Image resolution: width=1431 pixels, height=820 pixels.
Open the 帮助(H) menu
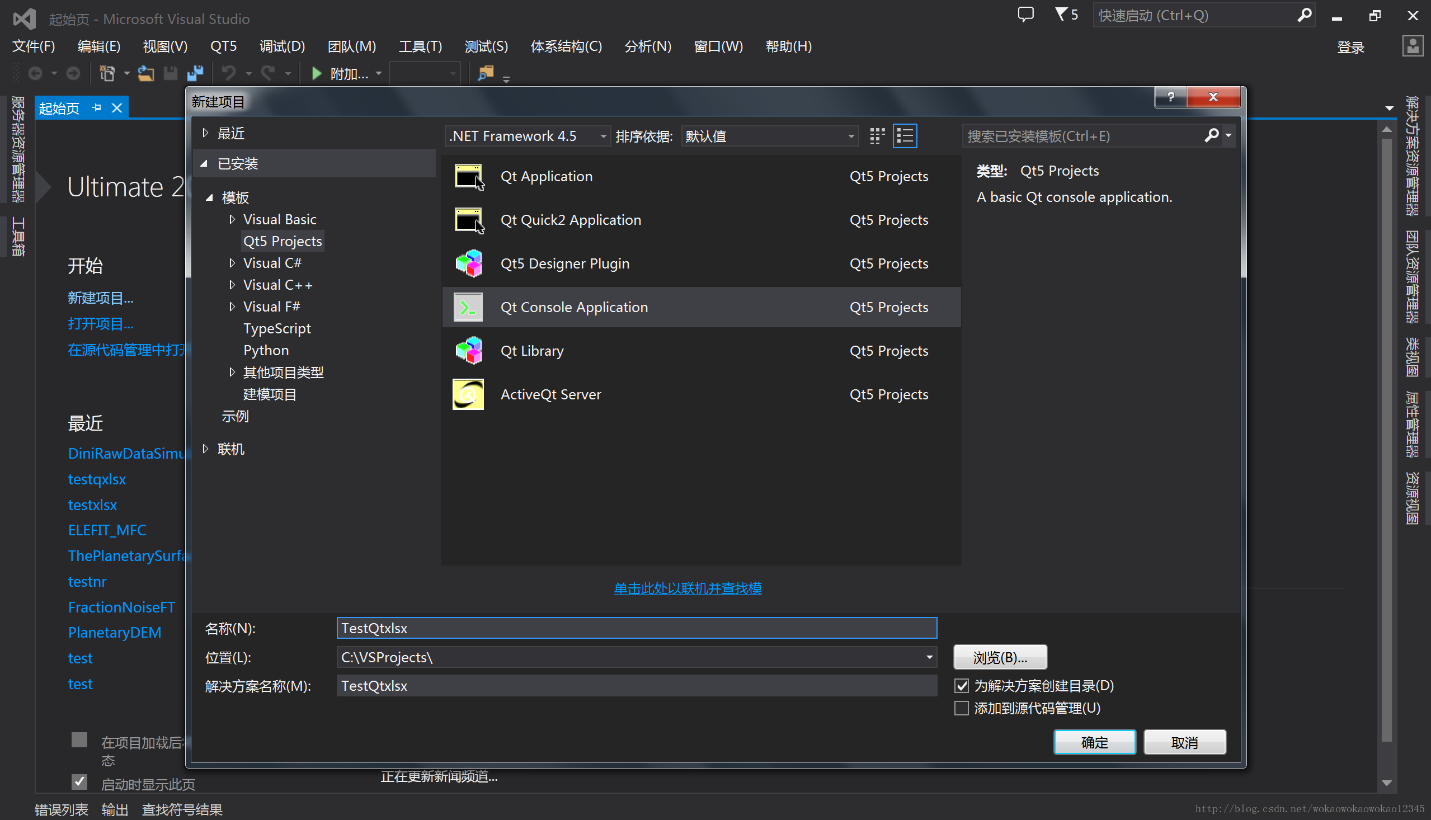click(x=788, y=46)
